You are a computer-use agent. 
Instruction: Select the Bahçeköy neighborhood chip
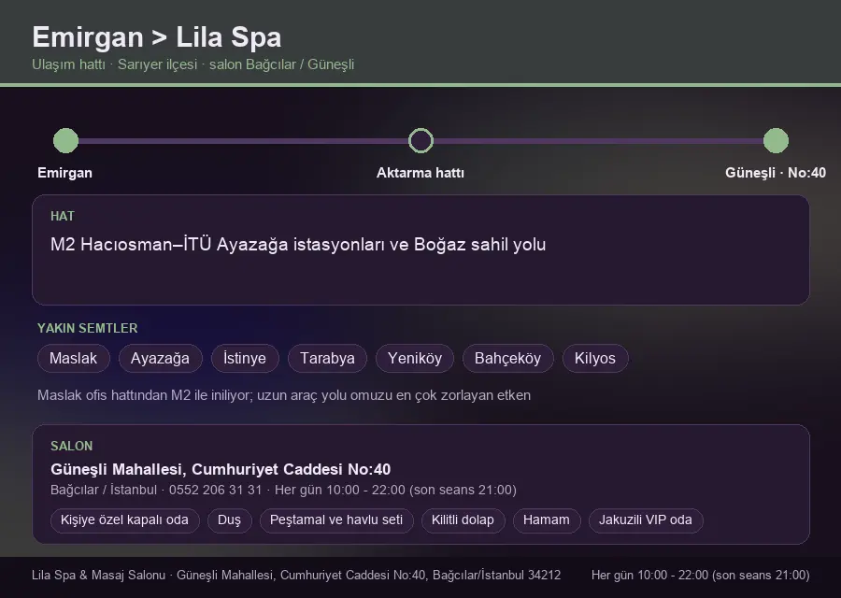point(508,358)
